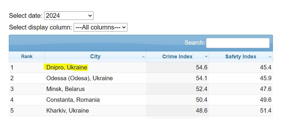Click Kharkiv, Ukraine in the City column
Image resolution: width=287 pixels, height=119 pixels.
click(67, 111)
